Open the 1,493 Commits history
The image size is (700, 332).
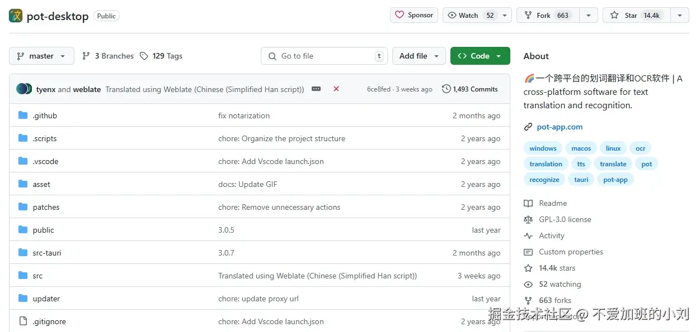[x=469, y=89]
